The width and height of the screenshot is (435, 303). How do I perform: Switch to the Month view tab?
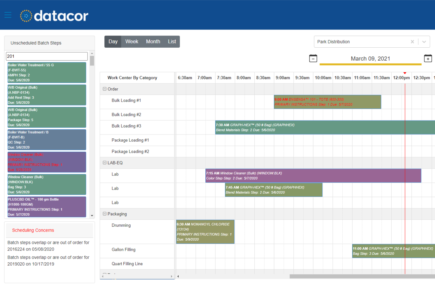coord(153,42)
